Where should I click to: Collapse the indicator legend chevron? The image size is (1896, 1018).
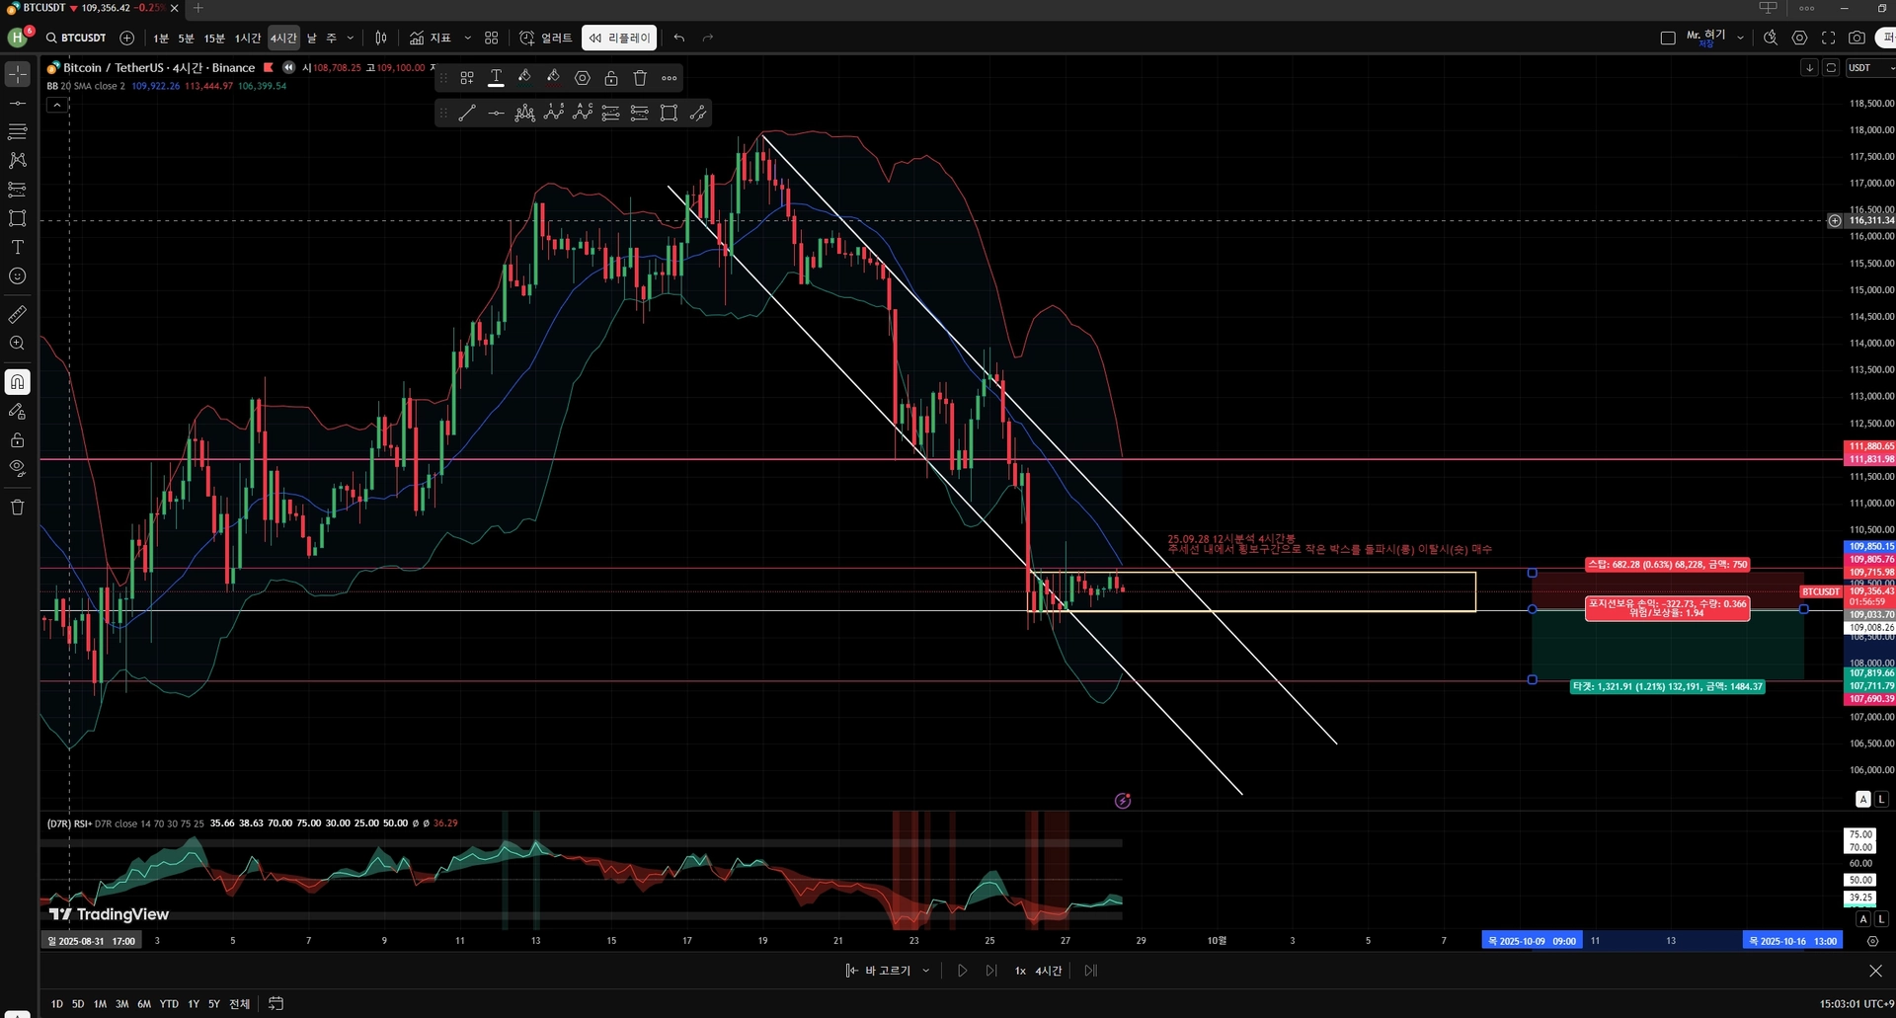point(57,105)
